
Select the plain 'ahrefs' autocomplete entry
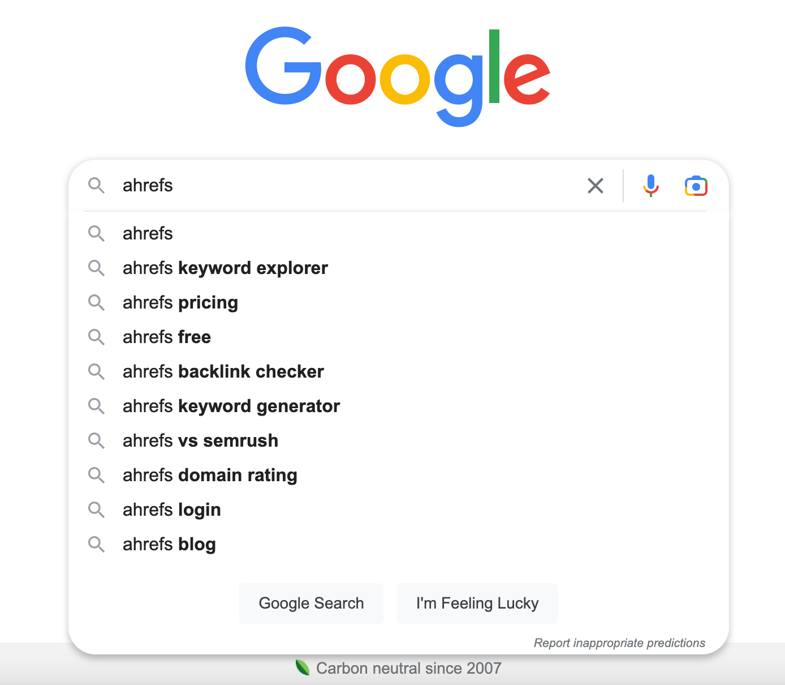pyautogui.click(x=148, y=233)
